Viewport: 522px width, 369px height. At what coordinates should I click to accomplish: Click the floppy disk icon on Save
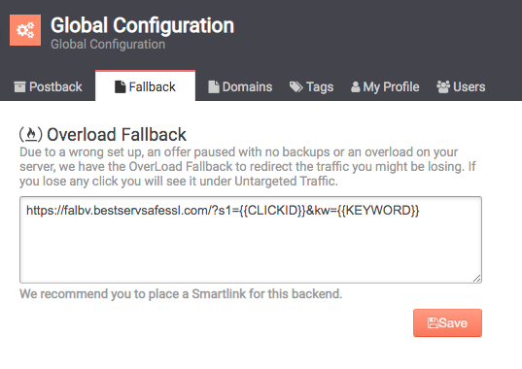point(434,322)
